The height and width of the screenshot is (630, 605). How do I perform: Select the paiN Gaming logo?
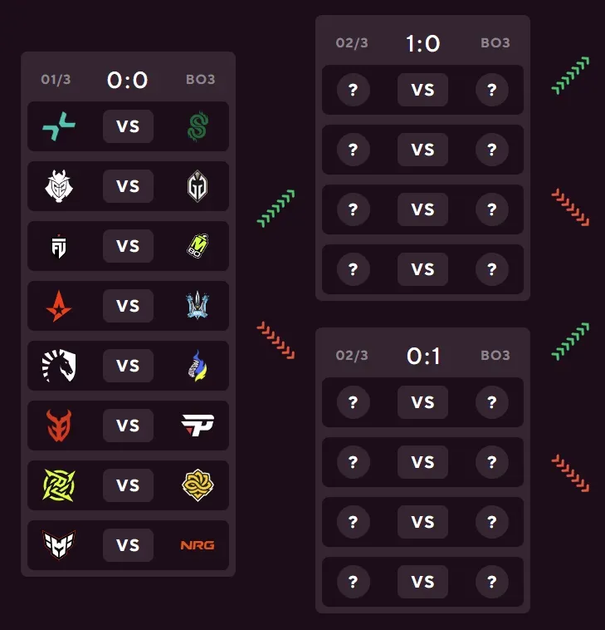point(198,426)
